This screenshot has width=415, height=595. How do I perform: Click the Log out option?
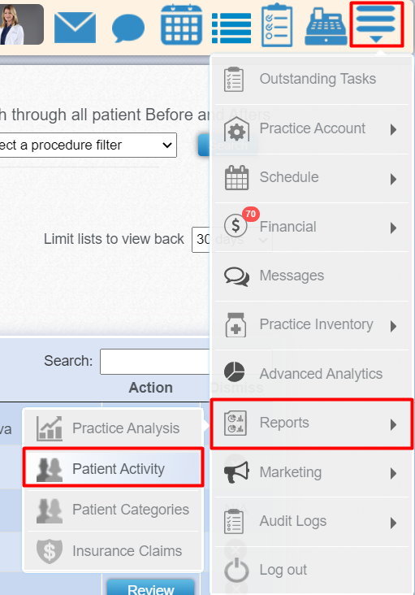(312, 570)
